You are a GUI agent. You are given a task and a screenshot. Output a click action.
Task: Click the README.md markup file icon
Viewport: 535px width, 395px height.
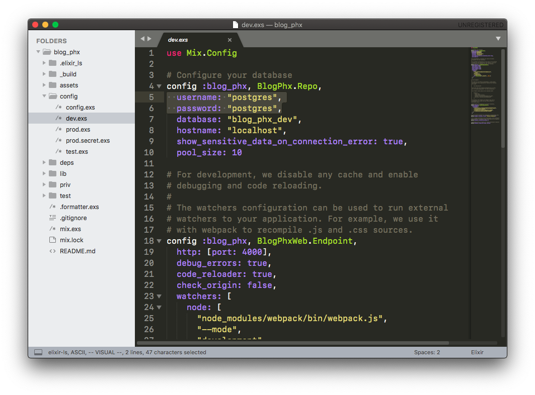[52, 251]
